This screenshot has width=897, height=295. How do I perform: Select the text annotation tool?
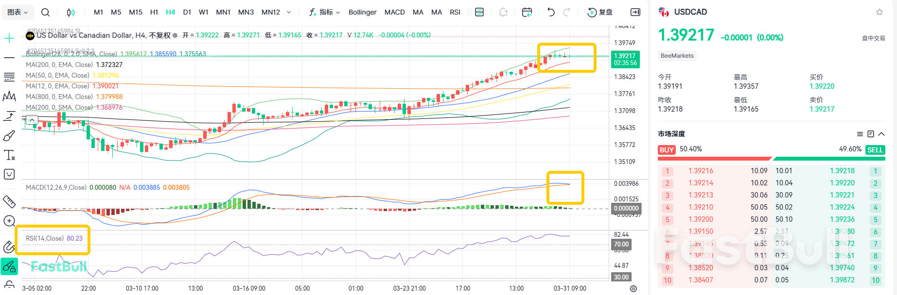[x=9, y=155]
